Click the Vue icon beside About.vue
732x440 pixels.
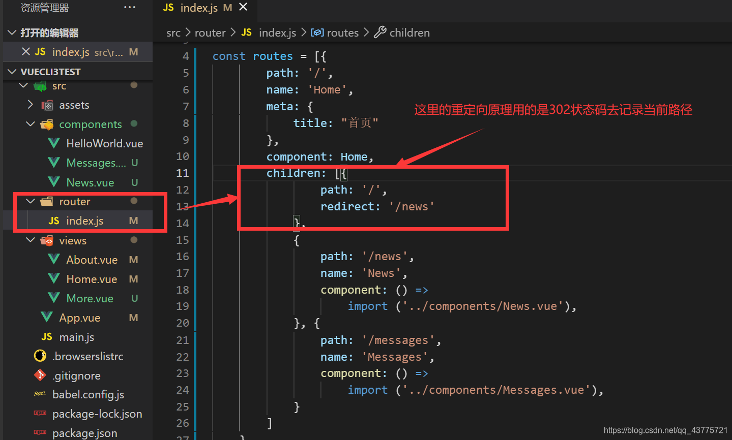pyautogui.click(x=54, y=259)
